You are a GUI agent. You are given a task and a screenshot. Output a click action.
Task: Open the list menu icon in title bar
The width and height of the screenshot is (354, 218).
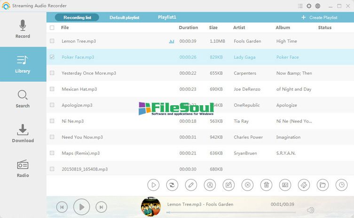pos(300,6)
